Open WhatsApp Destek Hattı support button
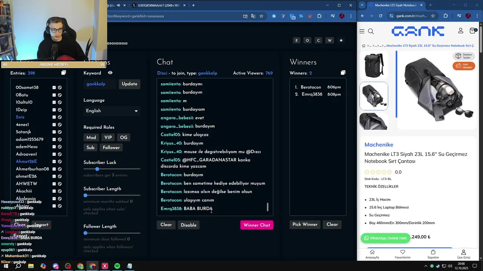The height and width of the screenshot is (271, 483). 386,238
